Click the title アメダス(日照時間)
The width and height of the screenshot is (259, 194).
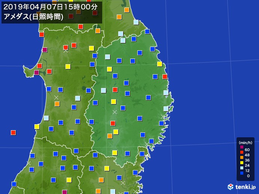33,17
